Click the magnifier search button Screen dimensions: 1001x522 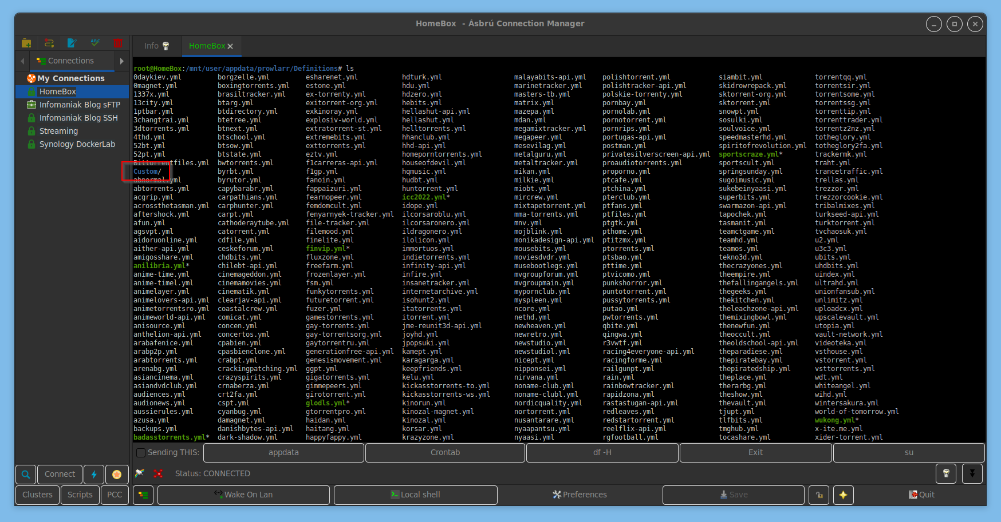point(26,474)
